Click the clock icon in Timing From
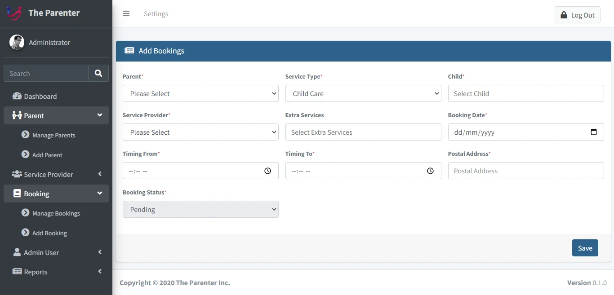 point(267,171)
